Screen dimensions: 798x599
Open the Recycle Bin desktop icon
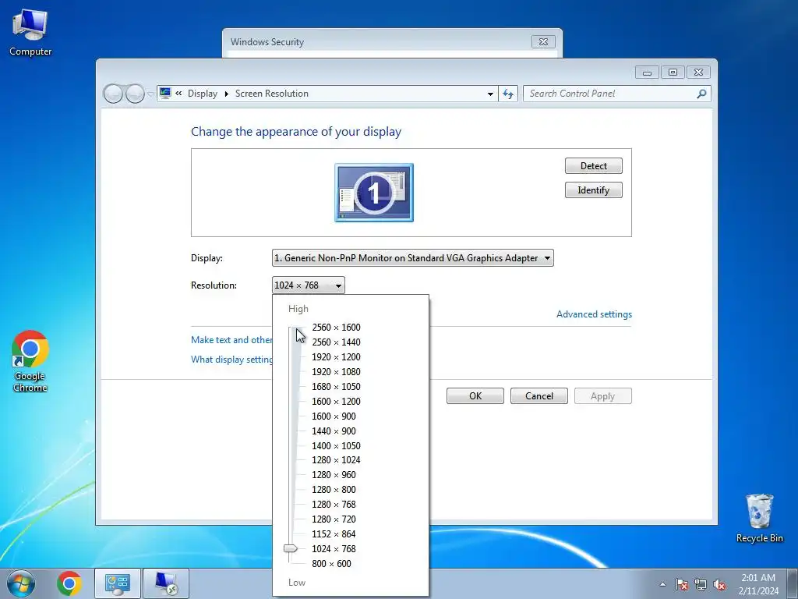coord(759,518)
